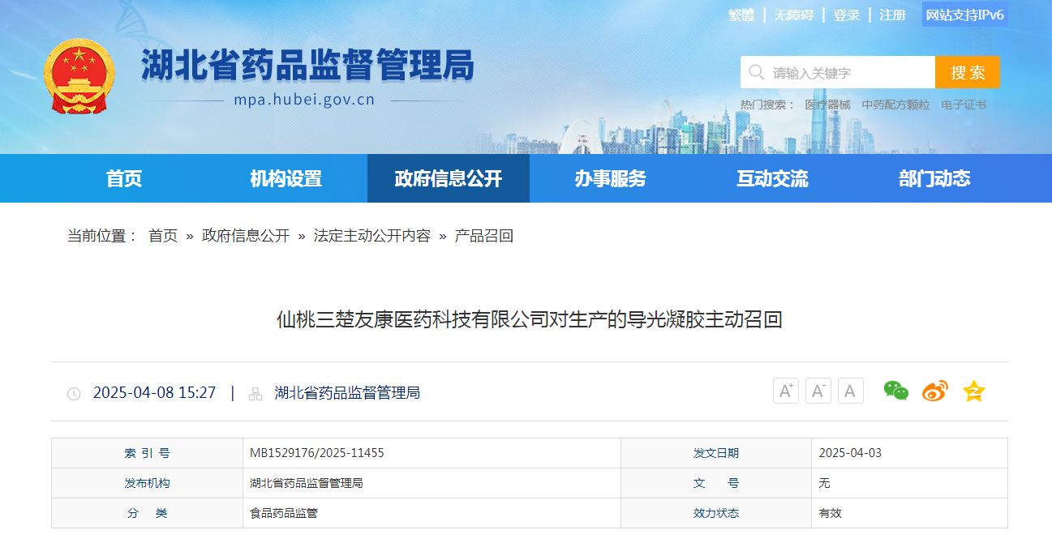
Task: Open the 首页 navigation tab
Action: click(124, 179)
